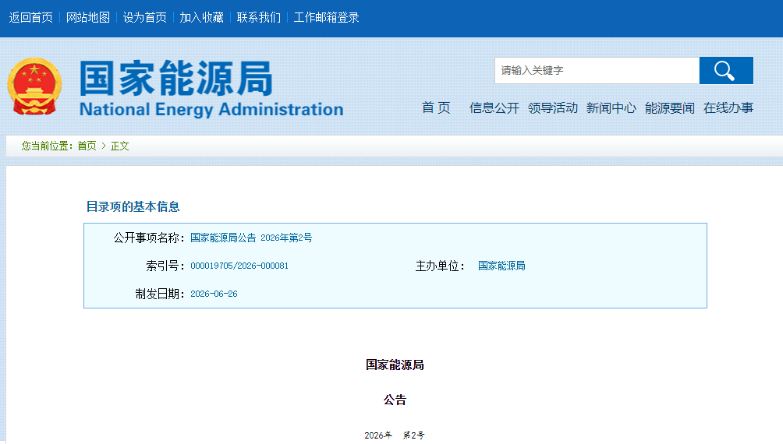Click National Energy Administration English title
Screen dimensions: 783x444
point(211,109)
